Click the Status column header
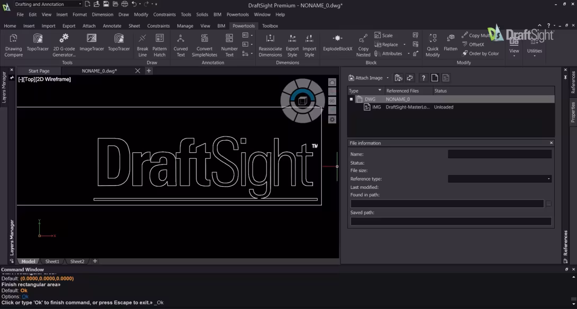This screenshot has height=309, width=577. click(440, 90)
